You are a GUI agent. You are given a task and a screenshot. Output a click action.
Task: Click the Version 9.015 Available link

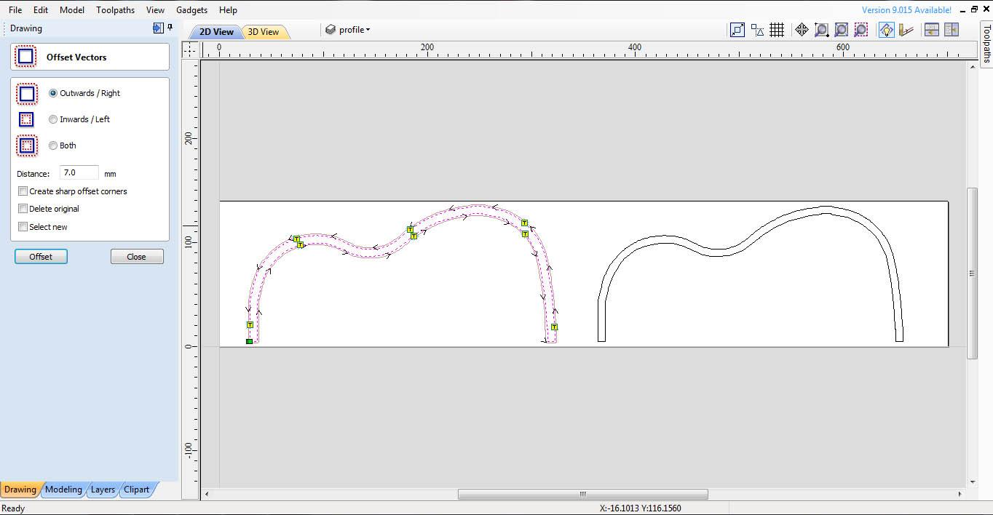(906, 10)
